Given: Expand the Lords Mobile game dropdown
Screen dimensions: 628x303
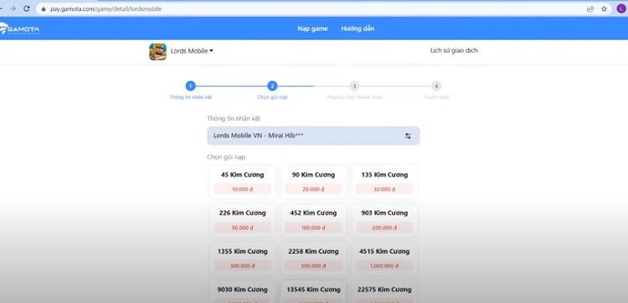Looking at the screenshot, I should pyautogui.click(x=192, y=51).
